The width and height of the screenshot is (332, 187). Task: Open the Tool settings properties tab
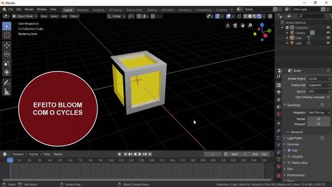click(x=279, y=76)
